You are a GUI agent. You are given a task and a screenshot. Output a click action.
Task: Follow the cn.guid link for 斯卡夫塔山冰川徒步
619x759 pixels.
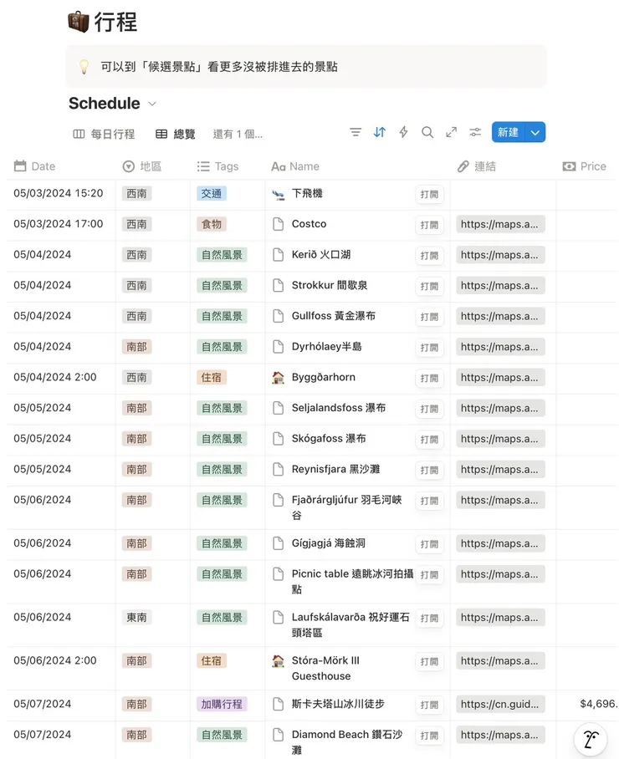(x=500, y=704)
